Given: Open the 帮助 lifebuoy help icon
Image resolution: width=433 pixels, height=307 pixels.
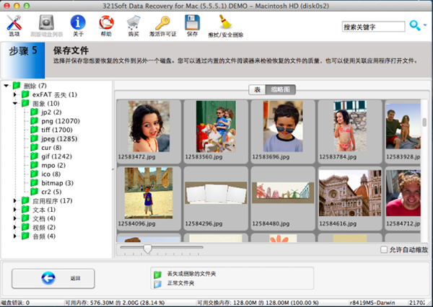Looking at the screenshot, I should (106, 22).
